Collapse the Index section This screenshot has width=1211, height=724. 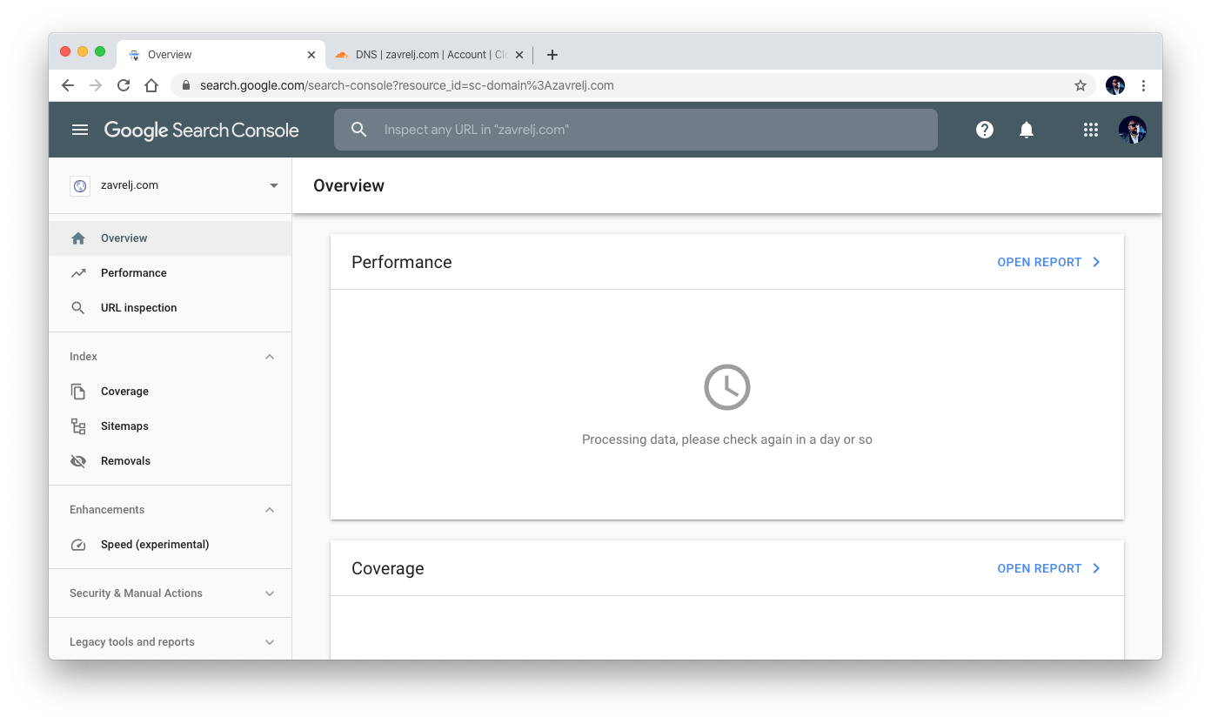point(270,357)
